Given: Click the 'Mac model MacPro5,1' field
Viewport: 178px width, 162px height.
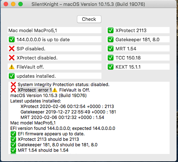Looking at the screenshot, I should [x=55, y=30].
